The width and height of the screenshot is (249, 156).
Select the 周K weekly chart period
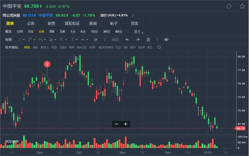tap(52, 32)
